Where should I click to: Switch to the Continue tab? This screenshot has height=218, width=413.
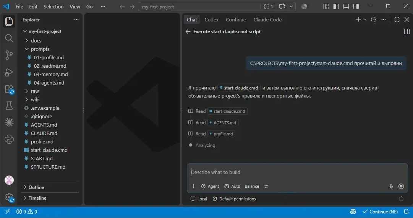pyautogui.click(x=236, y=20)
